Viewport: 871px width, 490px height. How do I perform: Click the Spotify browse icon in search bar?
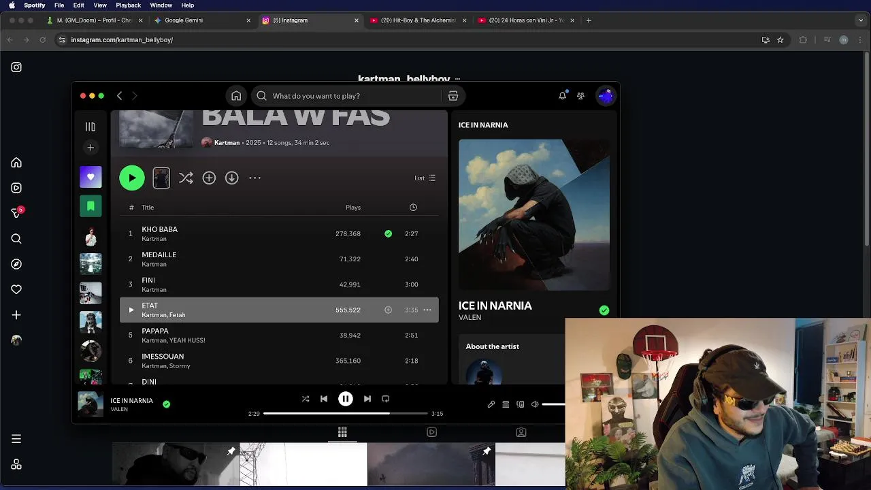[x=453, y=96]
